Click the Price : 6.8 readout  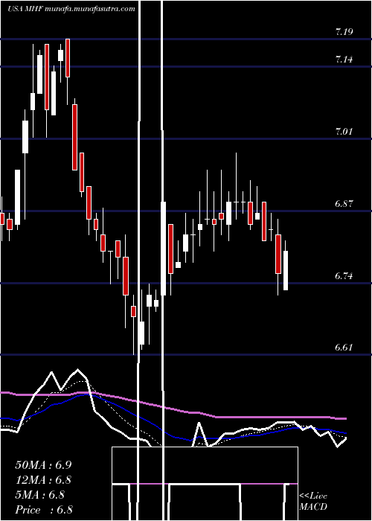[44, 510]
